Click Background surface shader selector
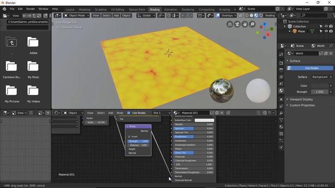335x188 pixels. 320,77
